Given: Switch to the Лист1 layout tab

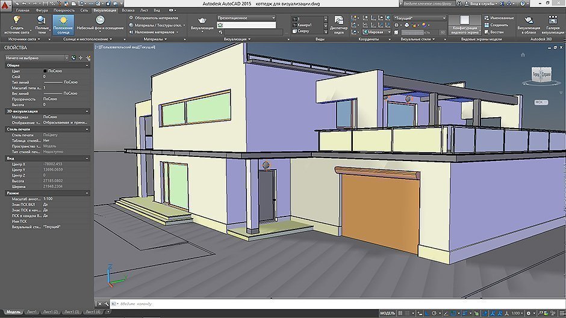Looking at the screenshot, I should (32, 313).
